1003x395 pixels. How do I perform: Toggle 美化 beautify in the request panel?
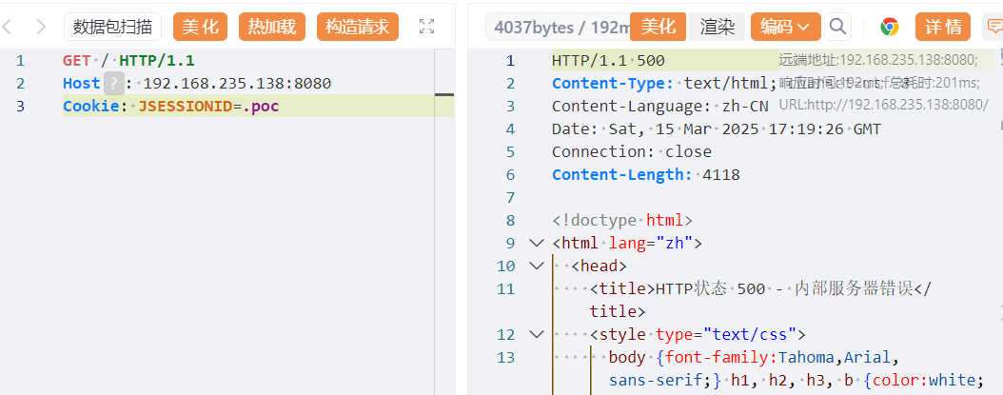200,27
